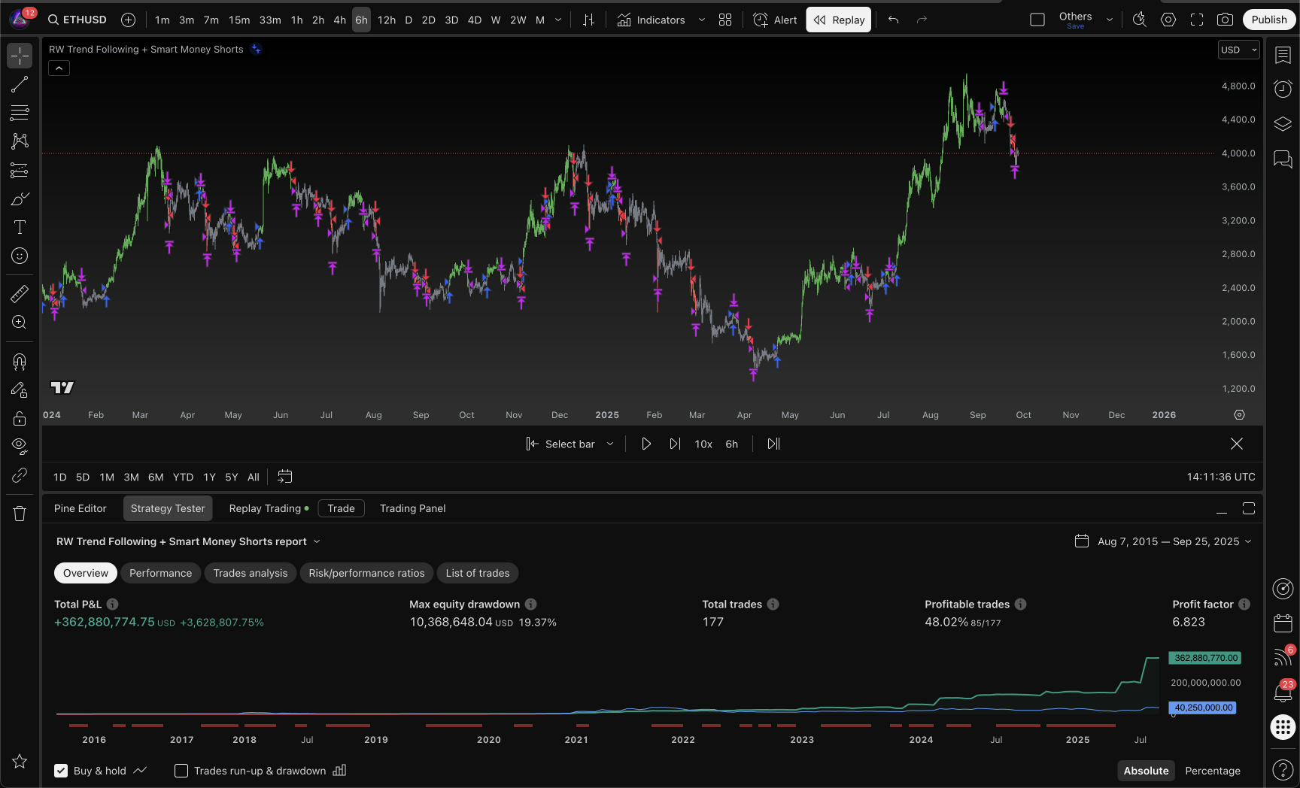The width and height of the screenshot is (1300, 788).
Task: Switch to the 4h timeframe
Action: click(x=339, y=20)
